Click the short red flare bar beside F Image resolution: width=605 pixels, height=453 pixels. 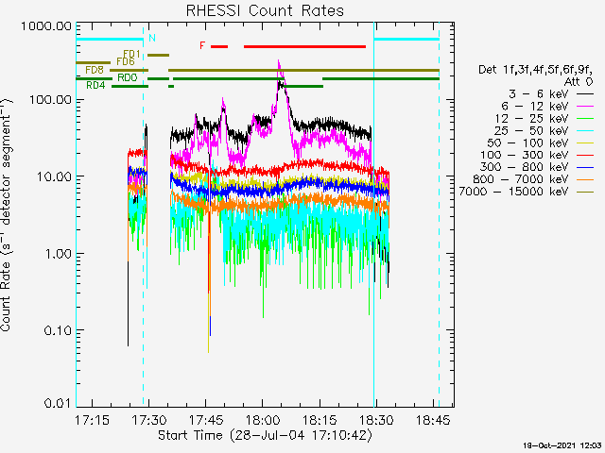tap(219, 47)
